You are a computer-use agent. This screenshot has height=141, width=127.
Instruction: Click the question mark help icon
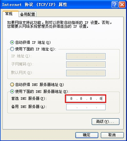pyautogui.click(x=115, y=5)
